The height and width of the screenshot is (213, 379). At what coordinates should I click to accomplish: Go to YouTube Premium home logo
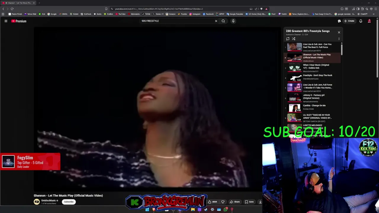pyautogui.click(x=19, y=21)
